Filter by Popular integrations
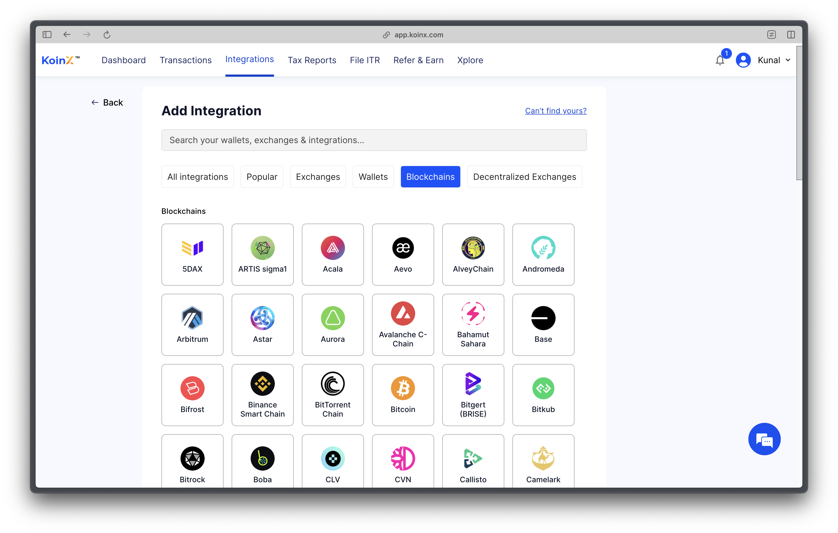 (262, 177)
